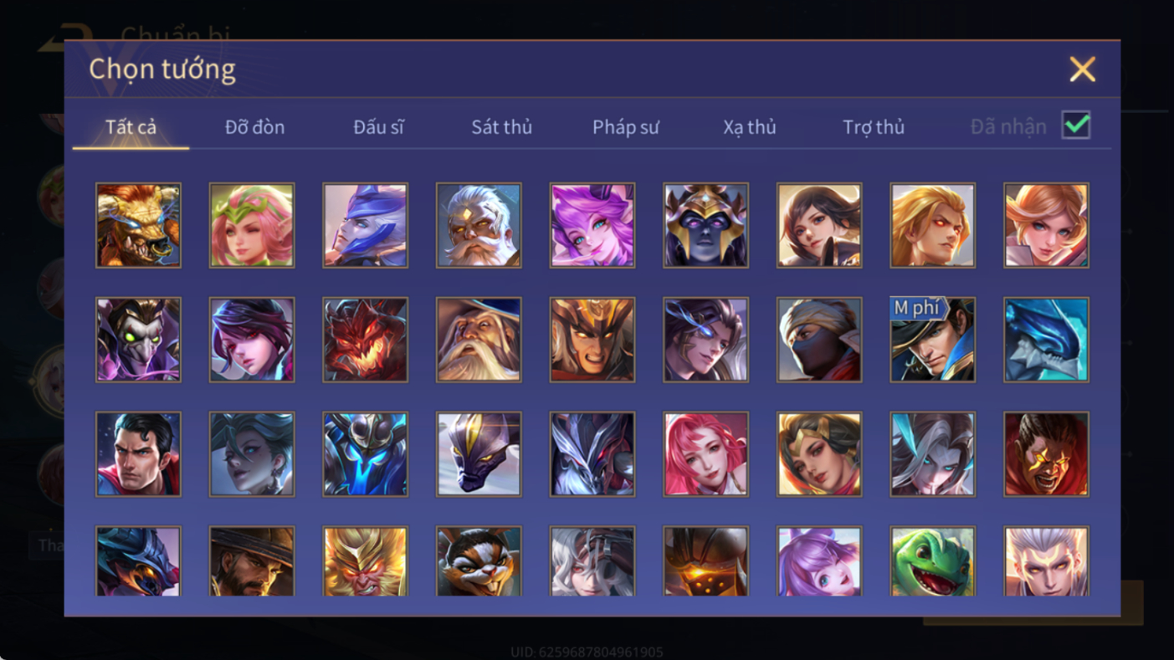This screenshot has height=660, width=1174.
Task: Show the 'Xạ thủ' hero category
Action: click(750, 127)
